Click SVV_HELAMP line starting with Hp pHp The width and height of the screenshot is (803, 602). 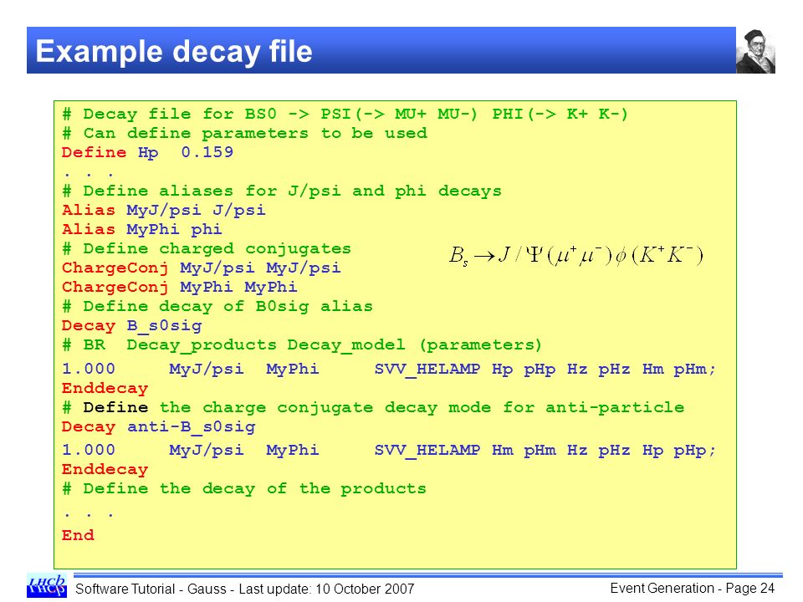pyautogui.click(x=389, y=369)
